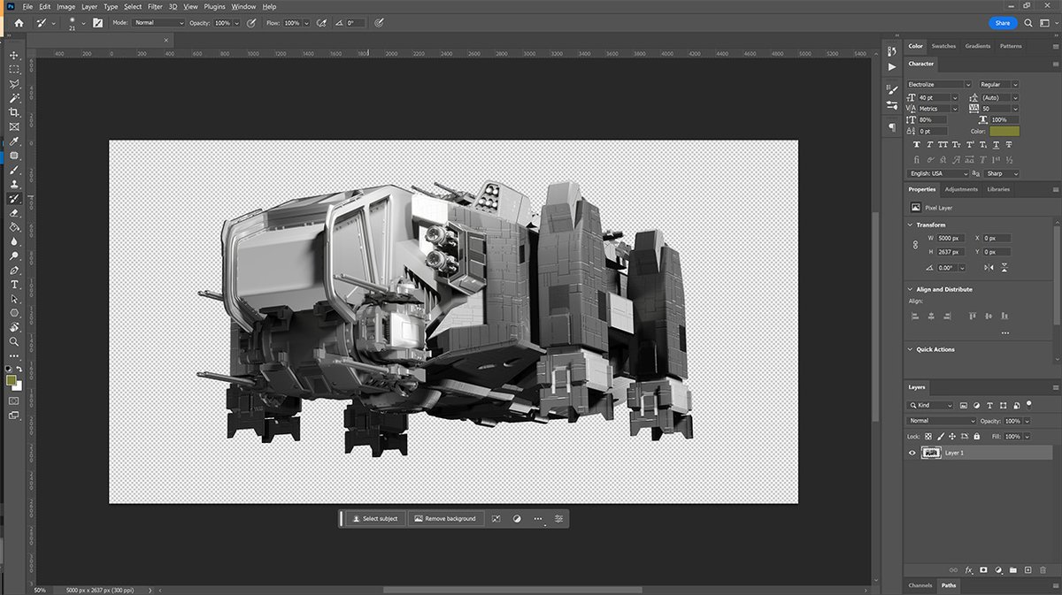The width and height of the screenshot is (1062, 595).
Task: Open the File menu
Action: 28,6
